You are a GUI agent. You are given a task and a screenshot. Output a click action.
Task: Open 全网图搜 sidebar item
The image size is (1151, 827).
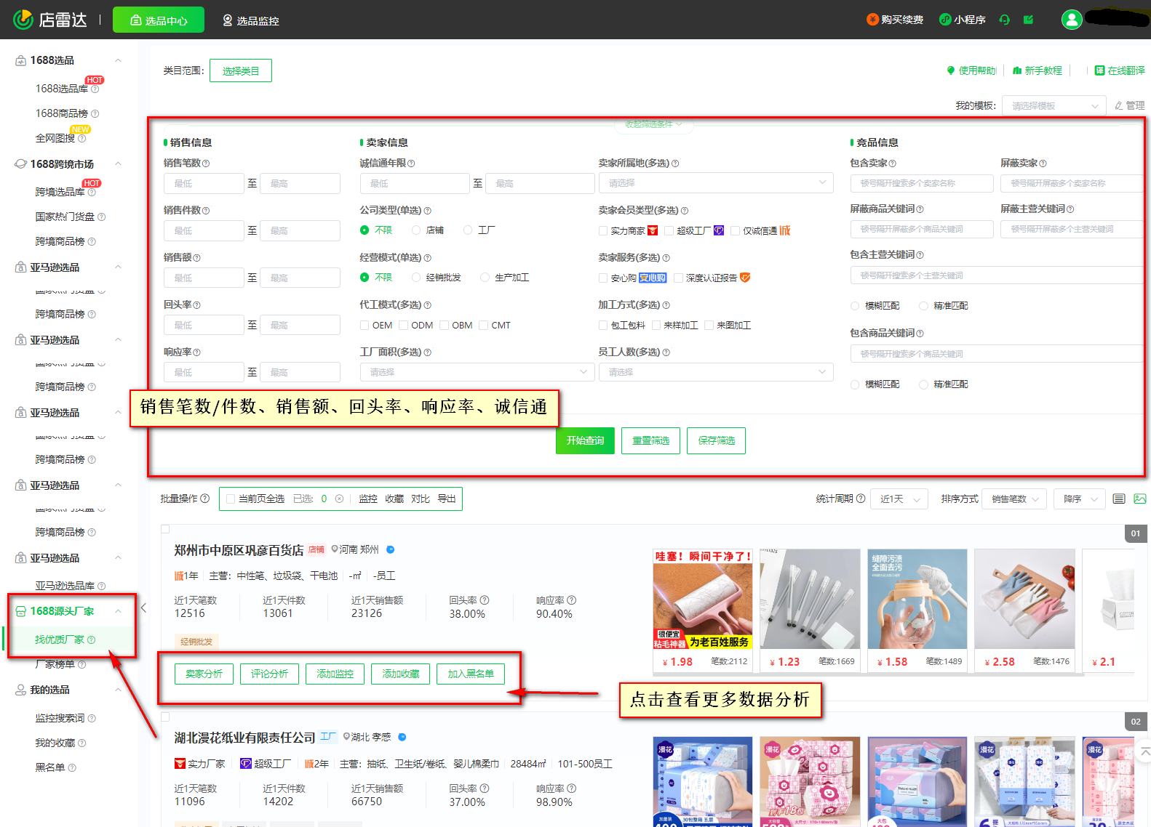(55, 138)
